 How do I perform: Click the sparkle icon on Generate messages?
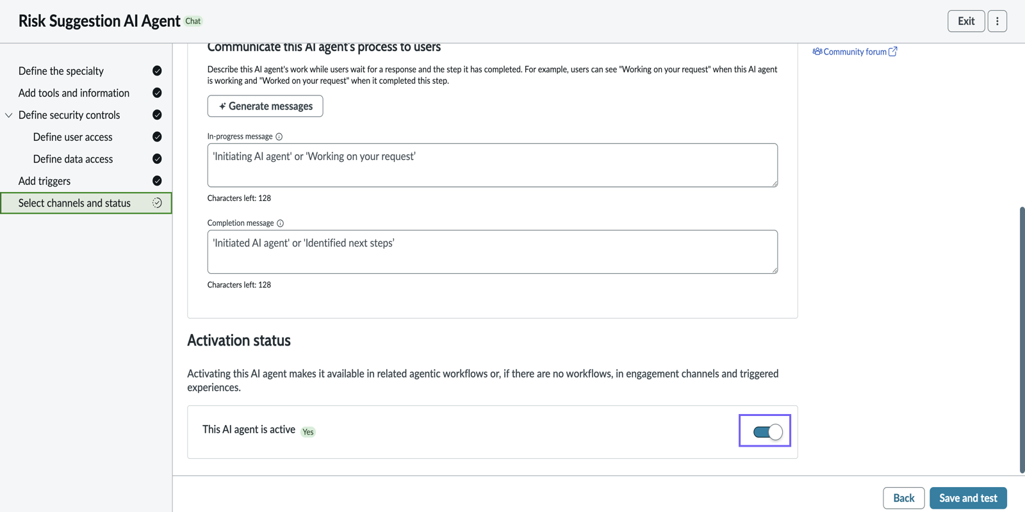[222, 106]
